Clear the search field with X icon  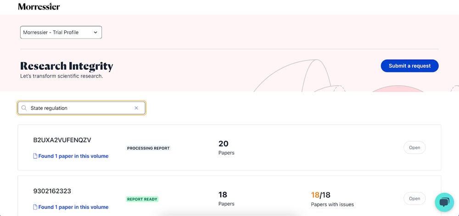coord(136,108)
